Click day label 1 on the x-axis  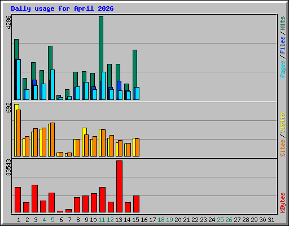(19, 220)
